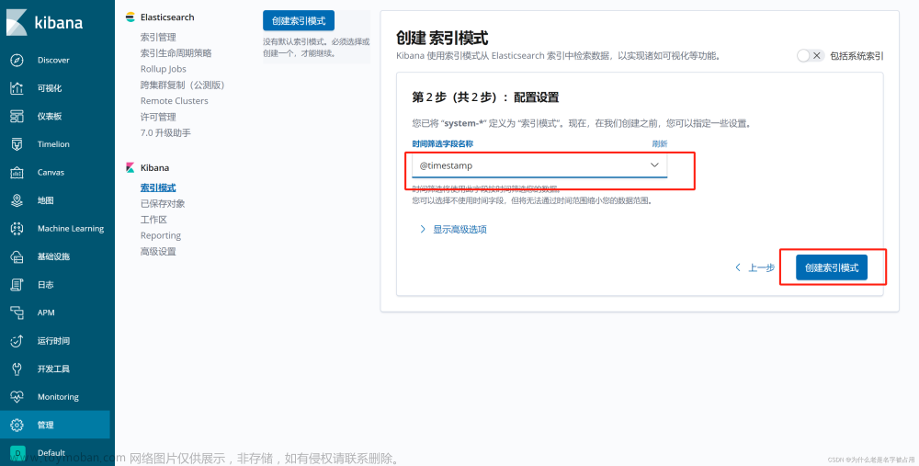
Task: Expand 显示高级选项 advanced options
Action: pos(453,230)
